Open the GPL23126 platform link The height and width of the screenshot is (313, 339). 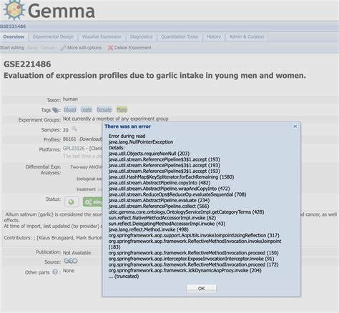click(x=74, y=148)
